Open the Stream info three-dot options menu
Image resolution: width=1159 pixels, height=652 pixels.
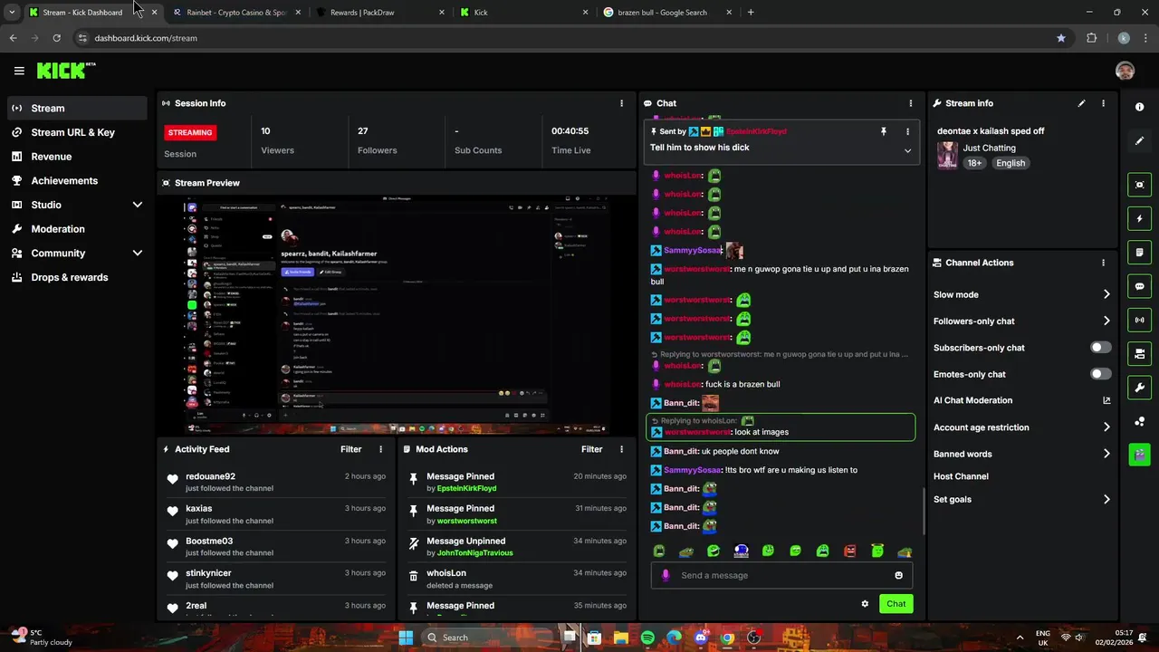coord(1103,103)
